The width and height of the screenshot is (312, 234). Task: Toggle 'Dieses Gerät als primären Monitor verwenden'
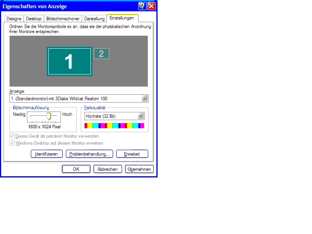[12, 136]
